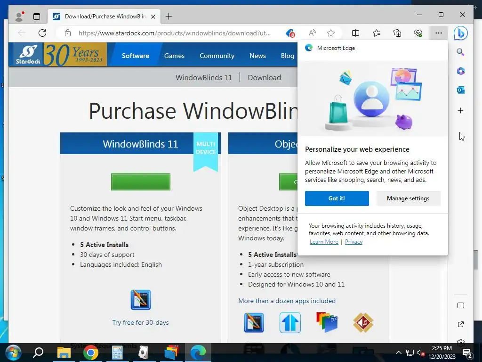
Task: Select the Download/Purchase WindowBlinds tab
Action: (104, 16)
